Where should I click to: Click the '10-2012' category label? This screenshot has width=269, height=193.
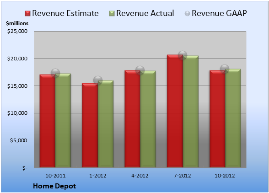coord(225,176)
